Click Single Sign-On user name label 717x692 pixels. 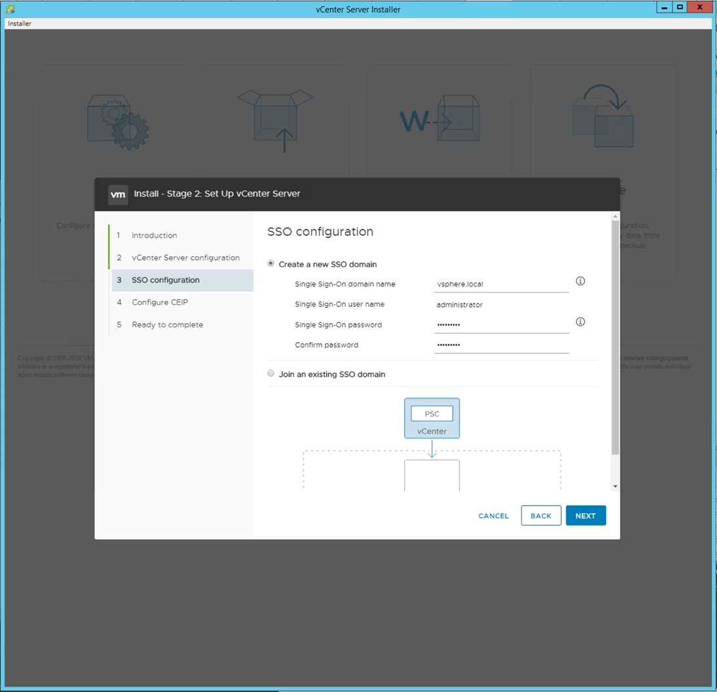pyautogui.click(x=340, y=304)
